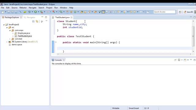Toggle Mark Occurrences in toolbar
The height and width of the screenshot is (110, 196).
click(104, 12)
